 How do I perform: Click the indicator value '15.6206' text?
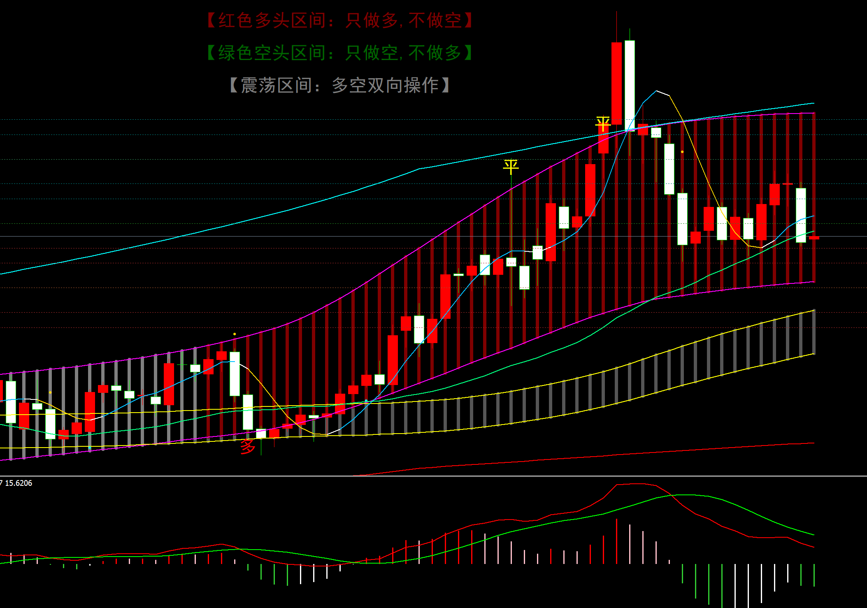point(19,483)
